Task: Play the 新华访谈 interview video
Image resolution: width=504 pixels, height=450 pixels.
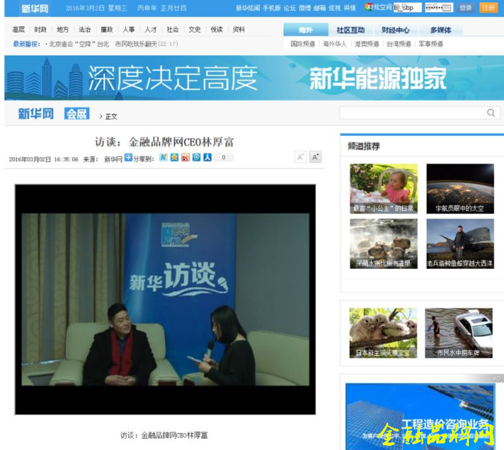Action: pyautogui.click(x=165, y=299)
